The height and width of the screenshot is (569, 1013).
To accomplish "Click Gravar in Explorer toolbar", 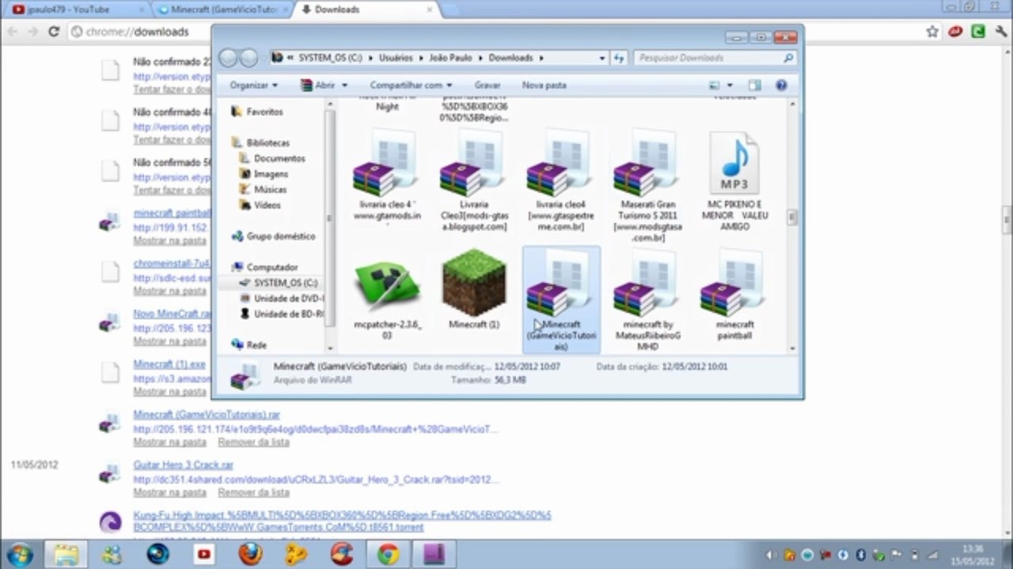I will (488, 85).
